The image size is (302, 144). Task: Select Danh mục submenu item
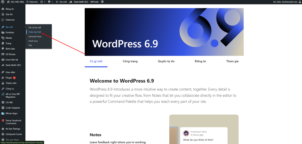33,41
